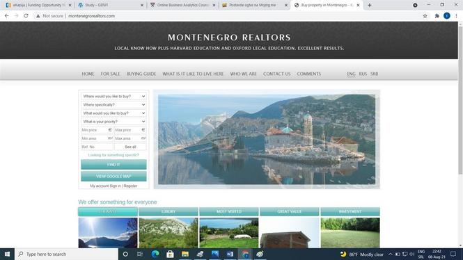Viewport: 463px width, 260px height.
Task: Open the WHO WE ARE page
Action: click(243, 74)
